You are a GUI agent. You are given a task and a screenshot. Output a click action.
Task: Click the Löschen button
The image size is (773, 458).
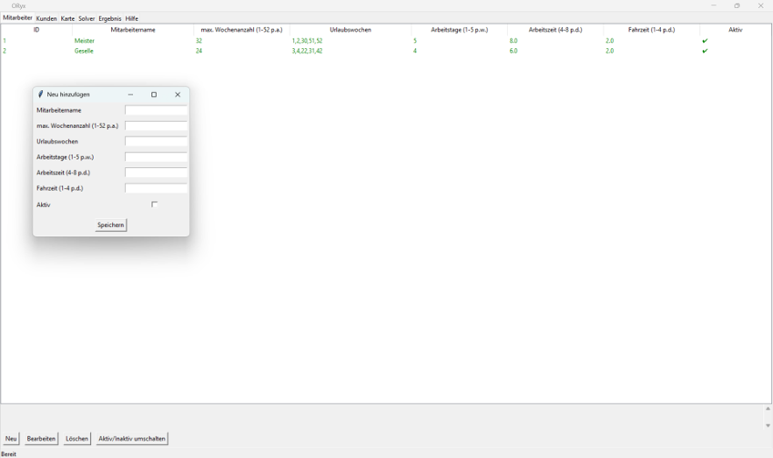tap(76, 439)
